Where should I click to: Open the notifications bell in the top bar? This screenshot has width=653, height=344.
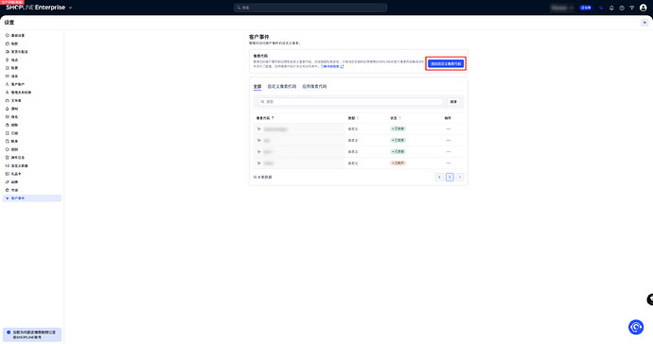(611, 8)
